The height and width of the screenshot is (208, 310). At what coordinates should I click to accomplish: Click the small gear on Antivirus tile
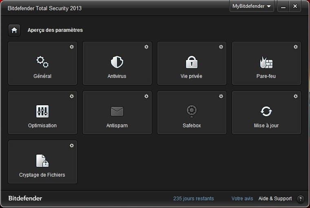click(146, 47)
